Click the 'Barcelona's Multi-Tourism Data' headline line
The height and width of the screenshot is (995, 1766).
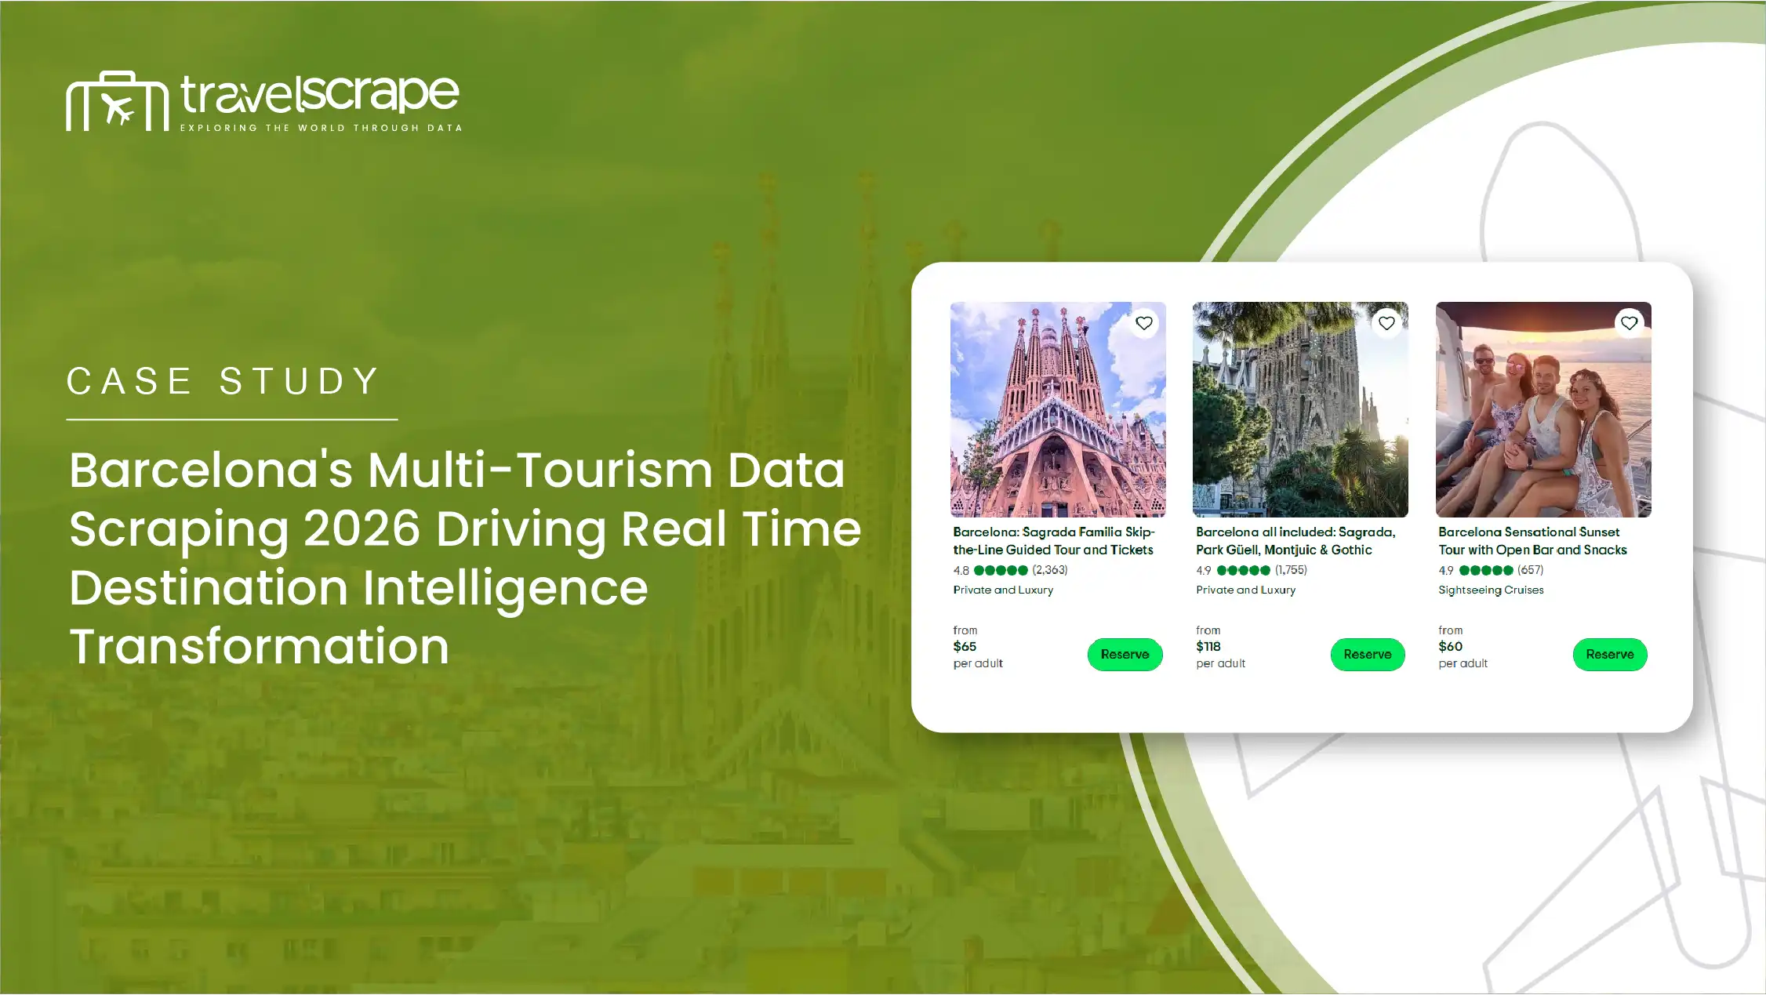[x=457, y=470]
